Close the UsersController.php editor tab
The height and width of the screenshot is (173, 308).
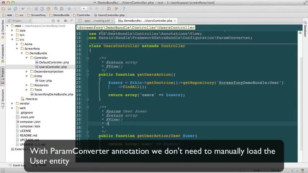tap(175, 21)
